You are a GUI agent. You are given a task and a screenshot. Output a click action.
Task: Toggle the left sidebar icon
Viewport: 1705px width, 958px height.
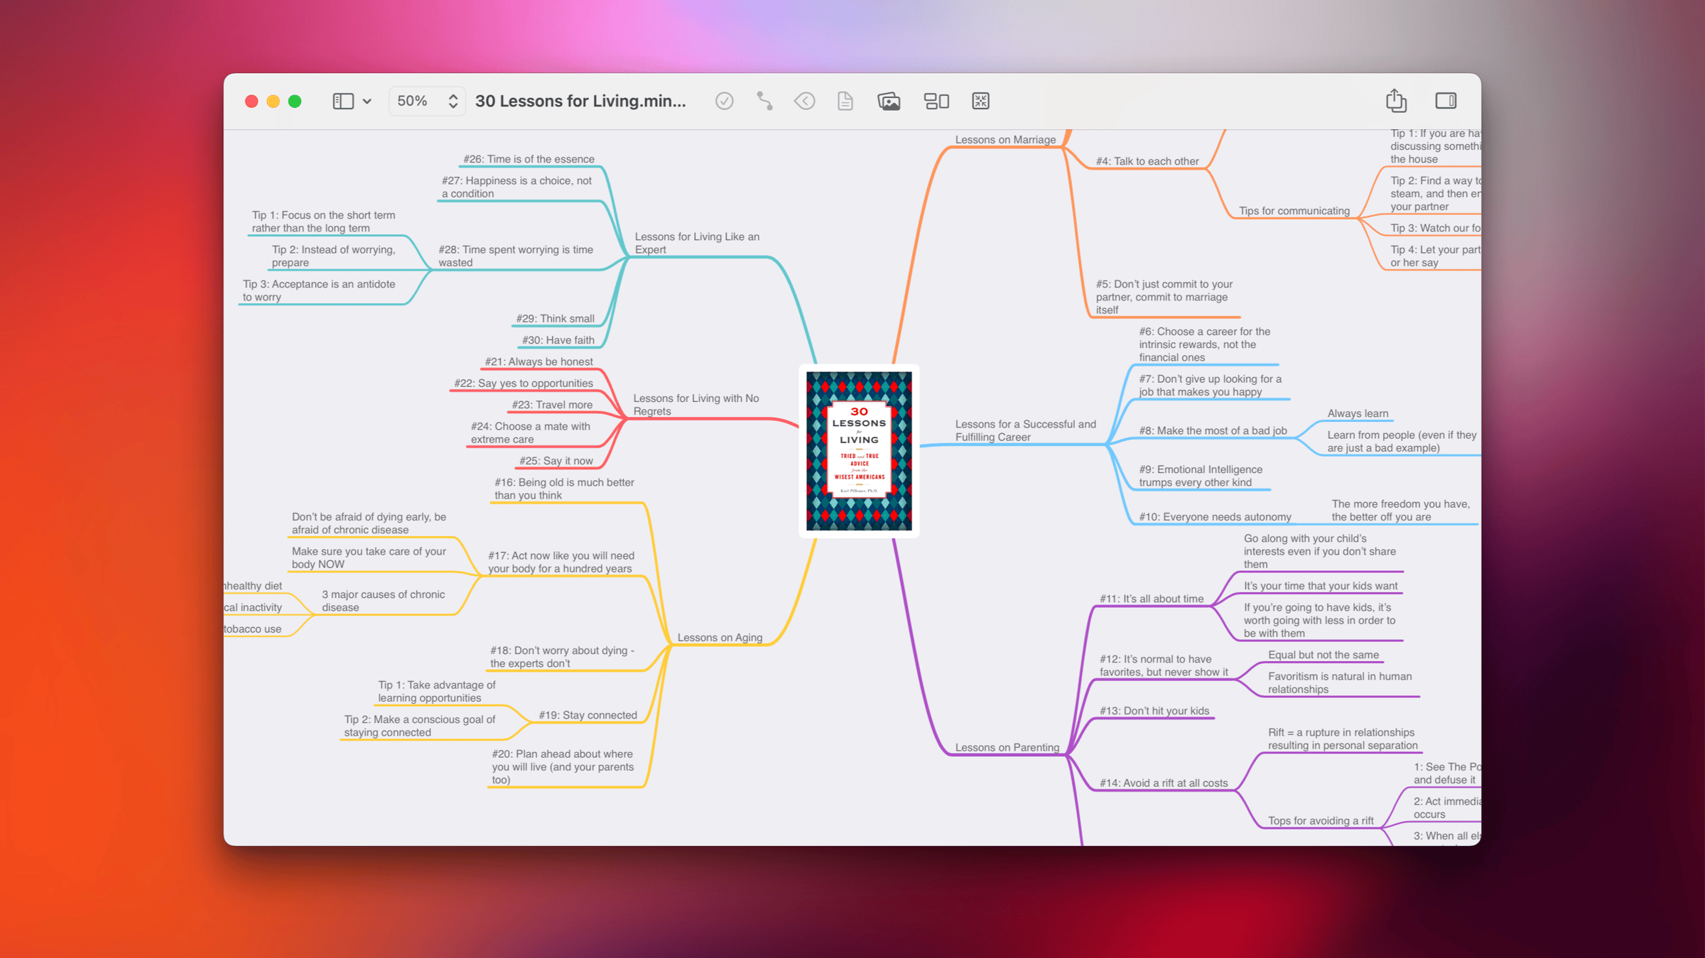coord(343,101)
